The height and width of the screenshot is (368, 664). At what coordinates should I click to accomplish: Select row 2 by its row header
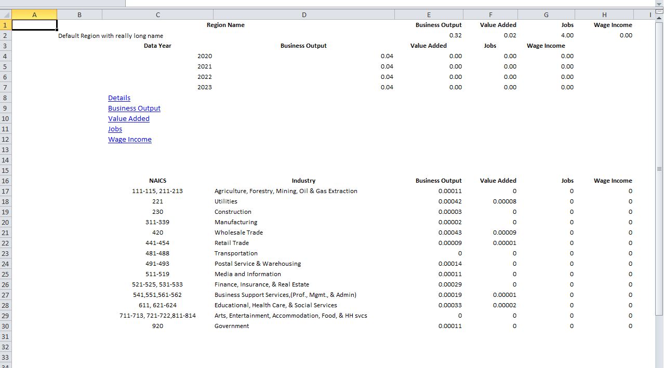(x=6, y=35)
